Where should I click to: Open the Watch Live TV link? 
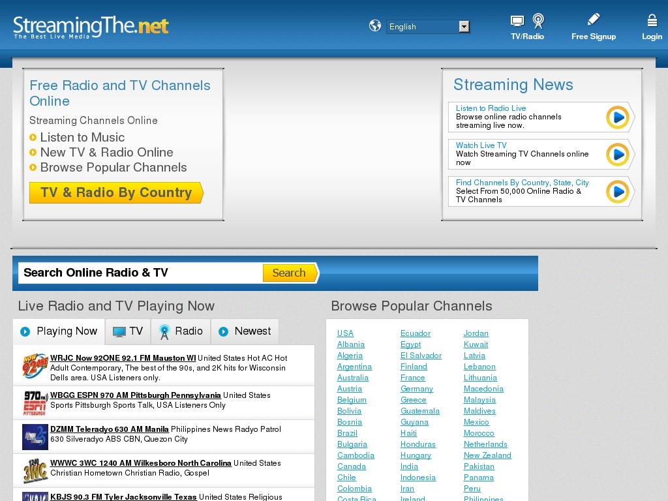481,145
